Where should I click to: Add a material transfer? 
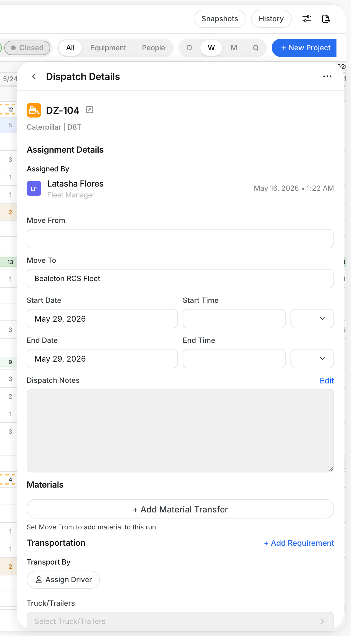click(x=180, y=509)
